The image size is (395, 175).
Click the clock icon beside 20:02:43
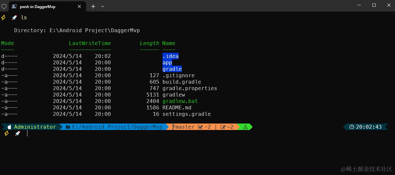click(352, 127)
